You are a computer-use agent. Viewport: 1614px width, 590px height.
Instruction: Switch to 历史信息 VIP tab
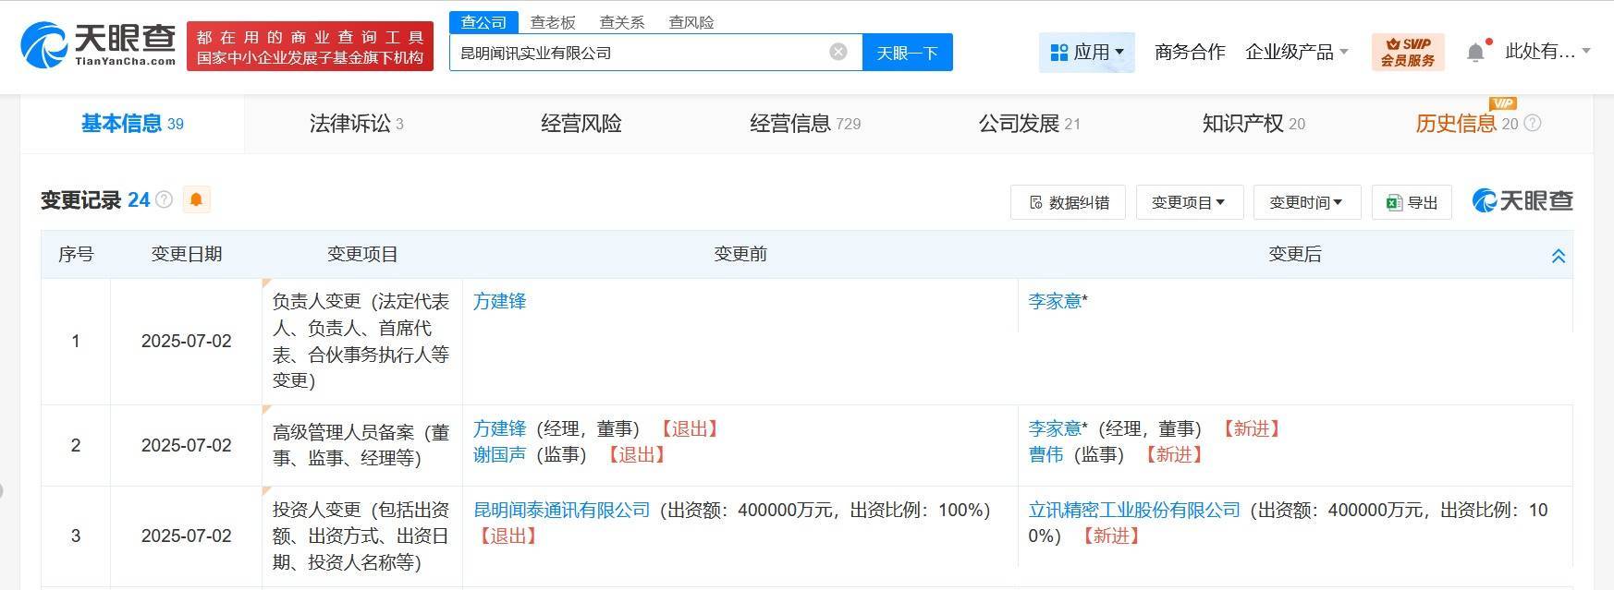(x=1467, y=123)
